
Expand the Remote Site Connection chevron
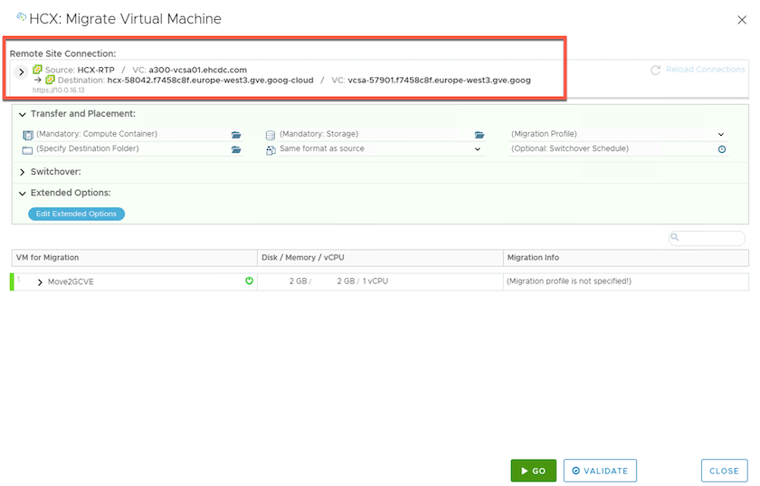click(x=22, y=72)
